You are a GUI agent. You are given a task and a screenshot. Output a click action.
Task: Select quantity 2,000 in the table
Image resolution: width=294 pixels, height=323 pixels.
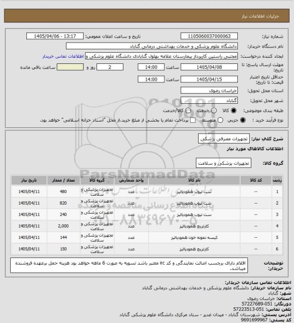point(63,226)
